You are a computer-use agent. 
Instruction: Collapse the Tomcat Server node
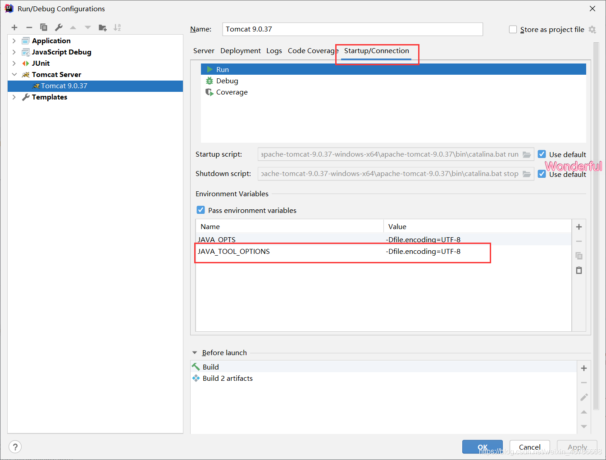click(x=14, y=74)
